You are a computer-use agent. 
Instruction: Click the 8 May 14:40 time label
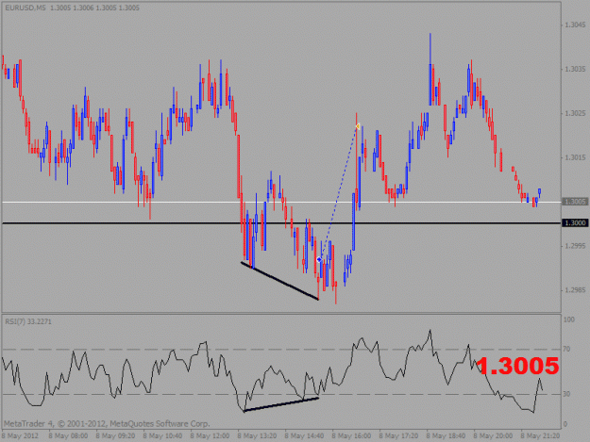304,436
